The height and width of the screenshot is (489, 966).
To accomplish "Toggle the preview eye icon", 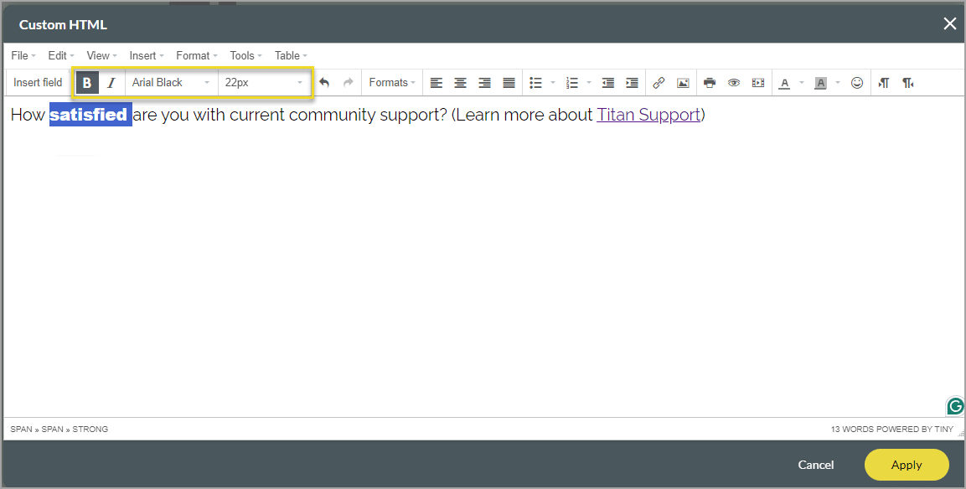I will coord(734,83).
